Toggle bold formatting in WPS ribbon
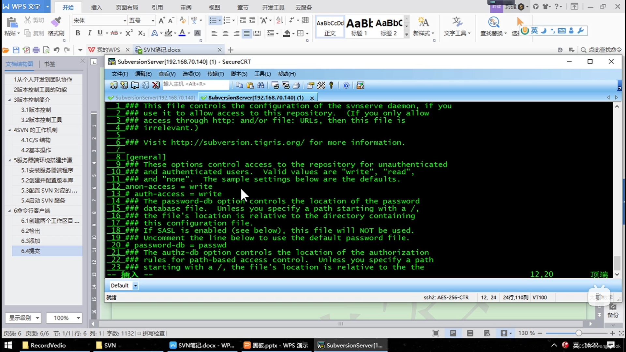The width and height of the screenshot is (626, 352). pyautogui.click(x=78, y=33)
